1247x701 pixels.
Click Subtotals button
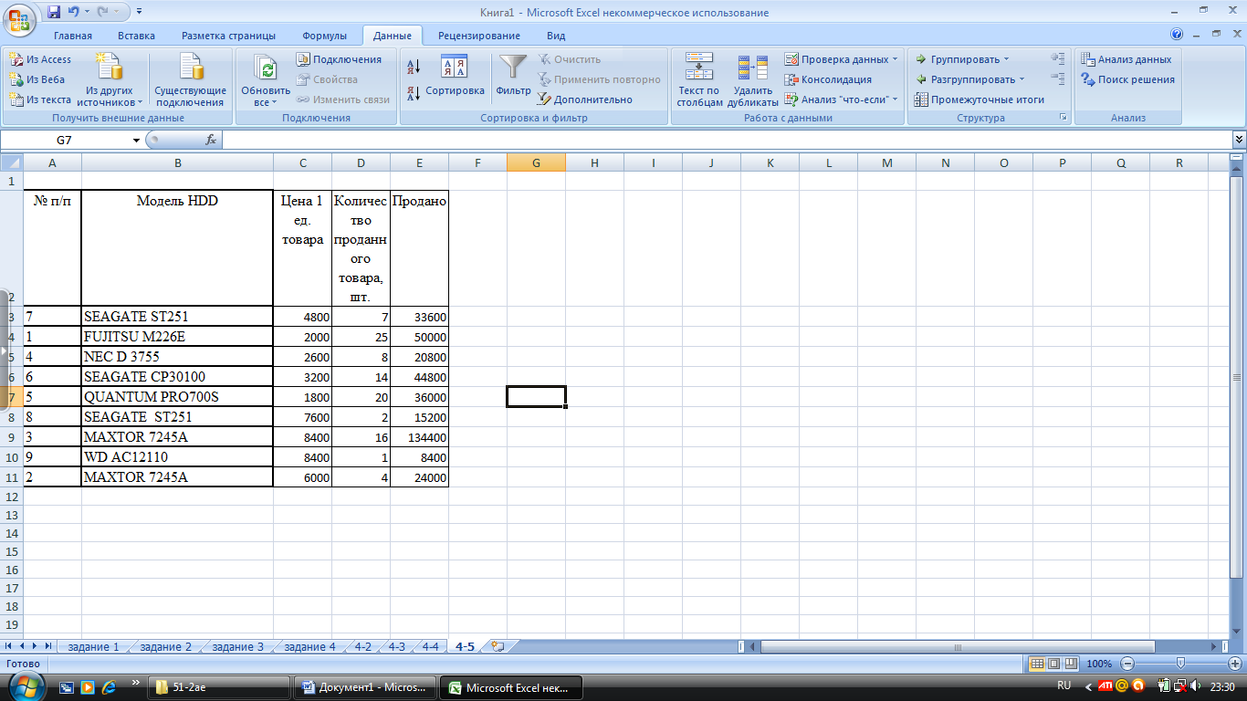point(980,99)
